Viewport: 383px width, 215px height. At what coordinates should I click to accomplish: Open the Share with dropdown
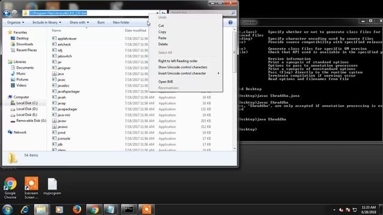[79, 23]
